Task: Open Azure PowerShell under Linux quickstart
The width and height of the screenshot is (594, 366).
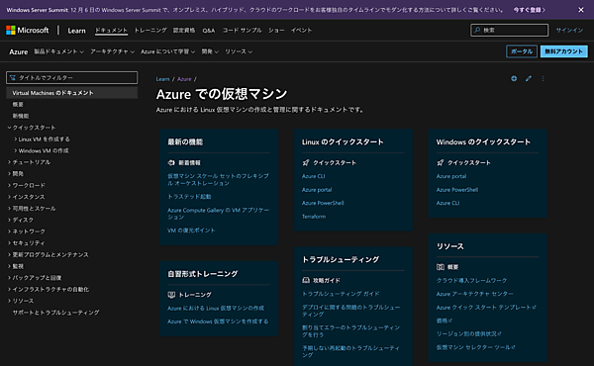Action: [x=323, y=203]
